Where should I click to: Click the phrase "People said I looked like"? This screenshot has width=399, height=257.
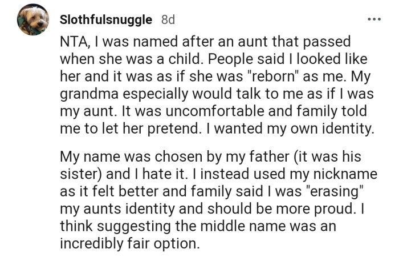click(287, 59)
